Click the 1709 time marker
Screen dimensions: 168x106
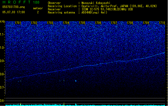click(146, 23)
